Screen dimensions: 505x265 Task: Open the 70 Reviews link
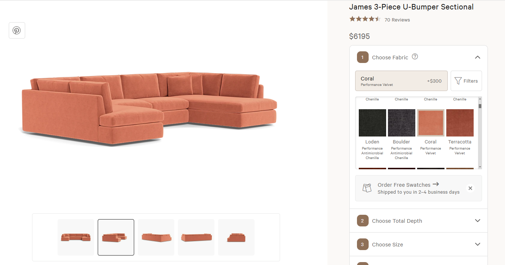pos(397,20)
